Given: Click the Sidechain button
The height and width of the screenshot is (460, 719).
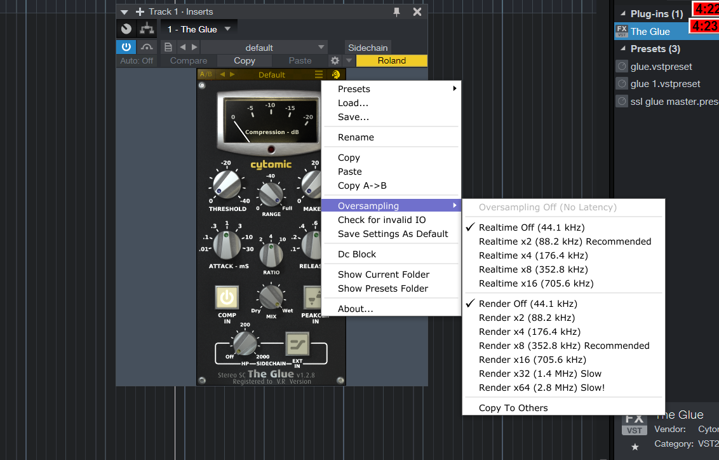Looking at the screenshot, I should tap(368, 47).
